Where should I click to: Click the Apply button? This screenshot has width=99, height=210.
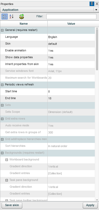pyautogui.click(x=90, y=205)
